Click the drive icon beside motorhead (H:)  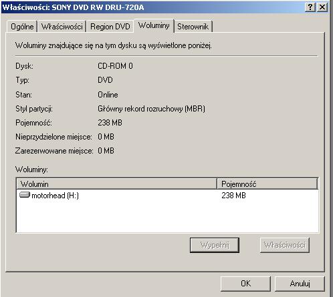coord(25,195)
